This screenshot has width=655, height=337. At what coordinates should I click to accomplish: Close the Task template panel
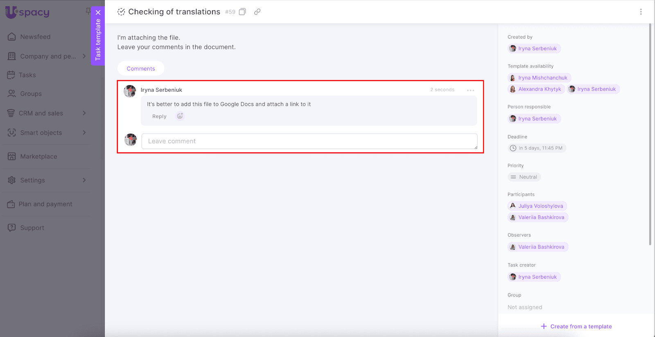tap(98, 12)
